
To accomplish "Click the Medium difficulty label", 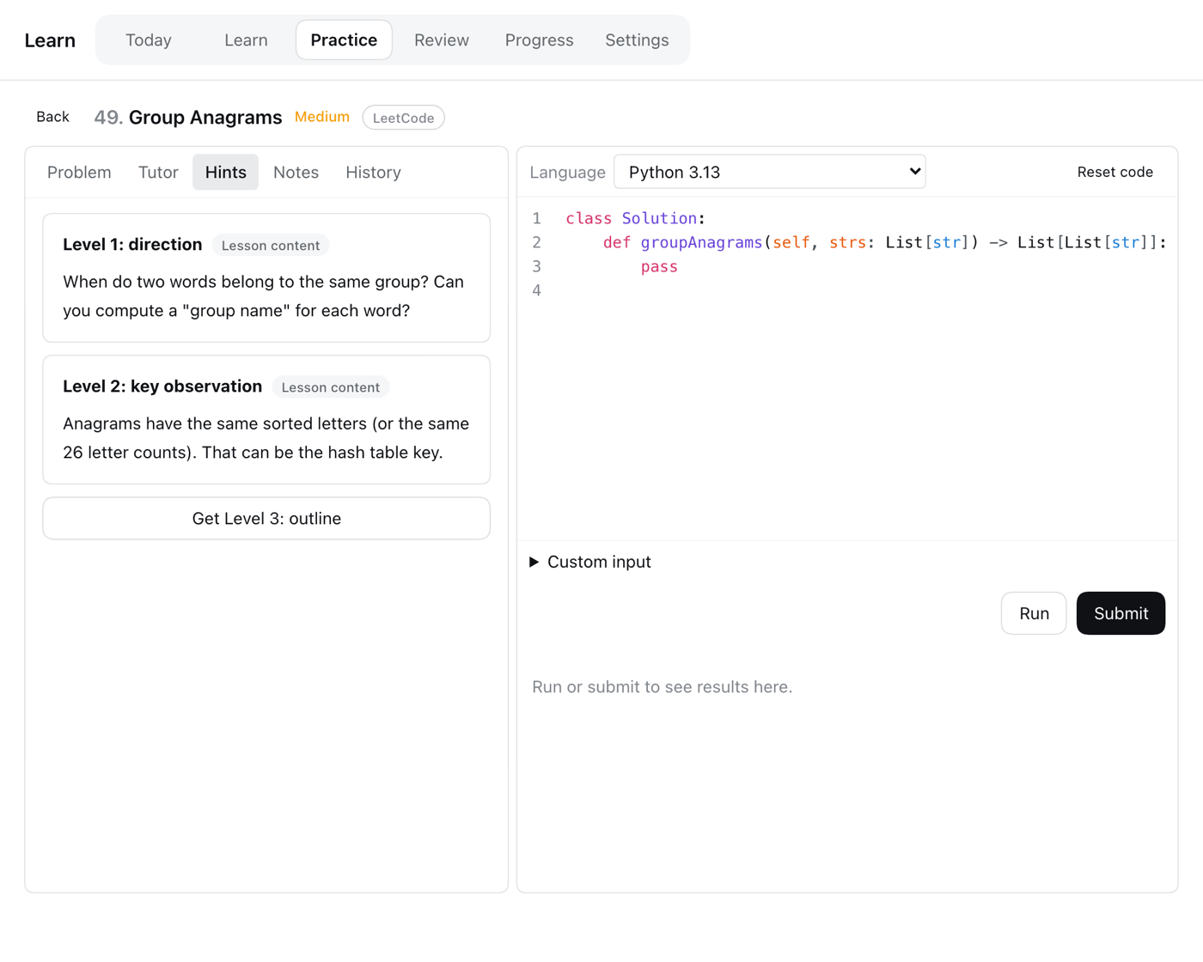I will pyautogui.click(x=322, y=117).
